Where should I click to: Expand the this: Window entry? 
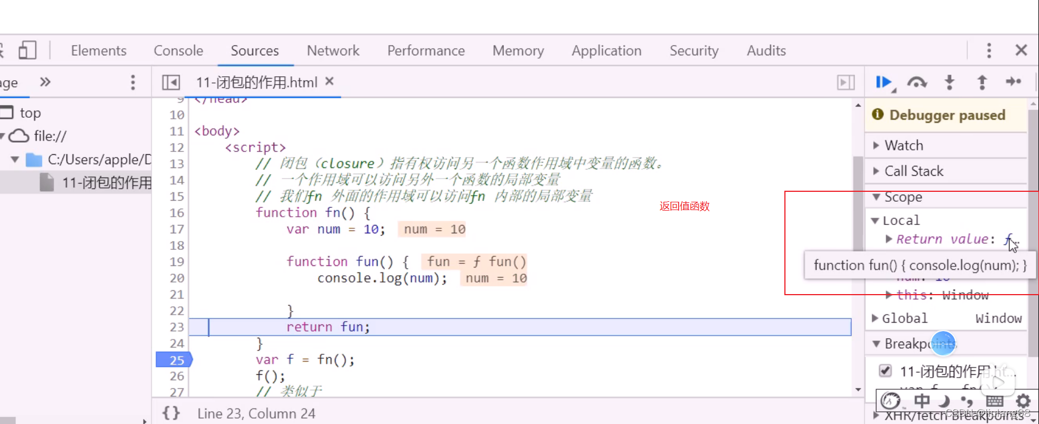tap(888, 295)
